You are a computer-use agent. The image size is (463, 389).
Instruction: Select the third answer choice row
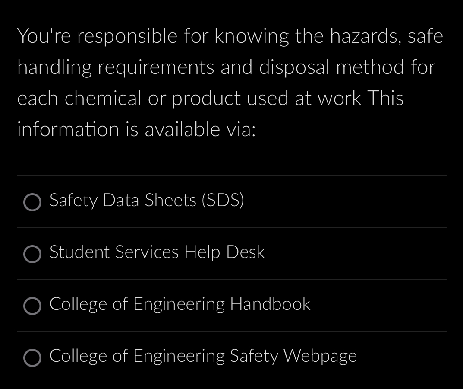pos(231,305)
